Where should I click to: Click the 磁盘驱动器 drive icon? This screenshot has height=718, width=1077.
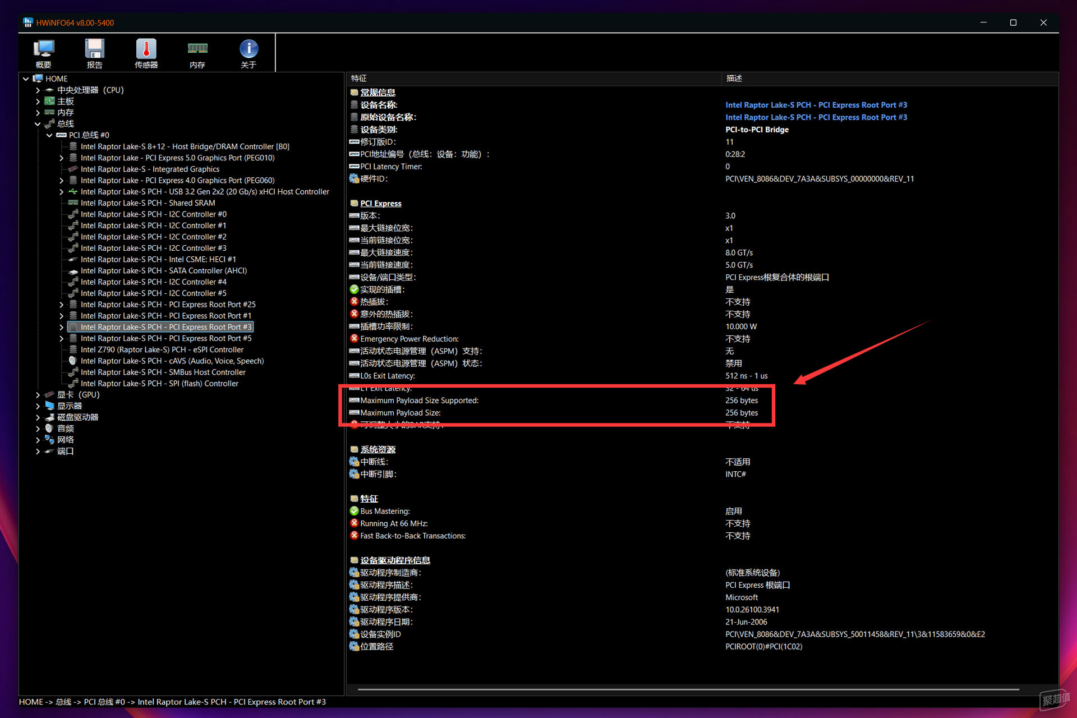pyautogui.click(x=50, y=417)
